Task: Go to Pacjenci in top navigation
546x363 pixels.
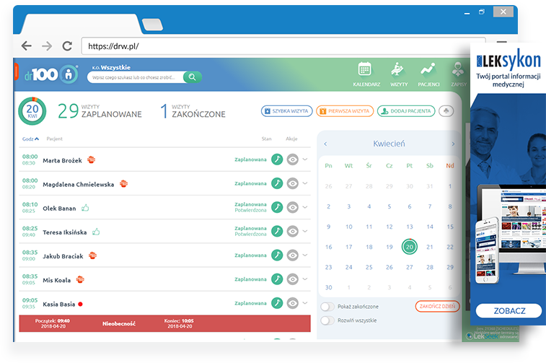Action: click(429, 70)
